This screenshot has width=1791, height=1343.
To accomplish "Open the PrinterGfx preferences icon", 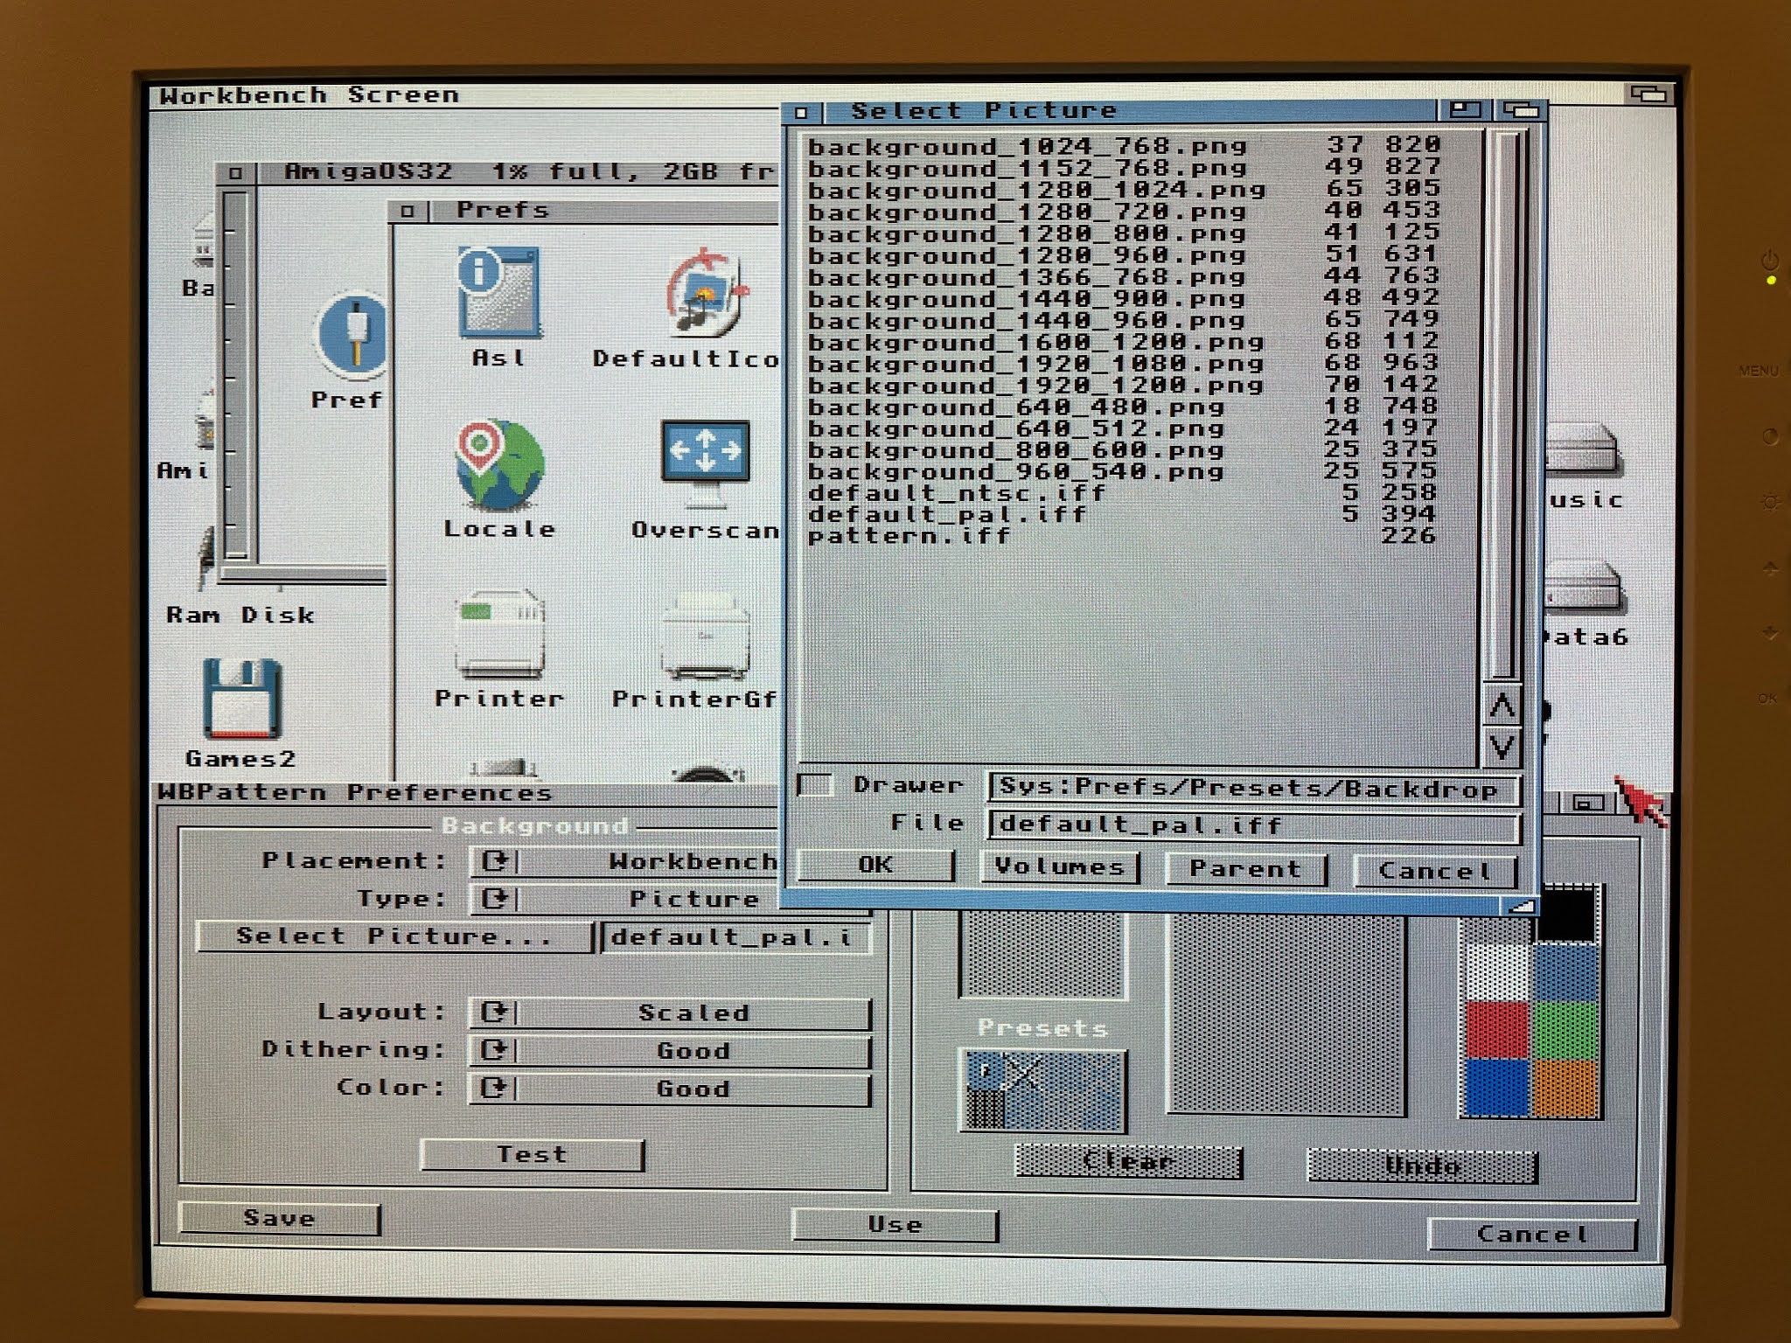I will 705,638.
